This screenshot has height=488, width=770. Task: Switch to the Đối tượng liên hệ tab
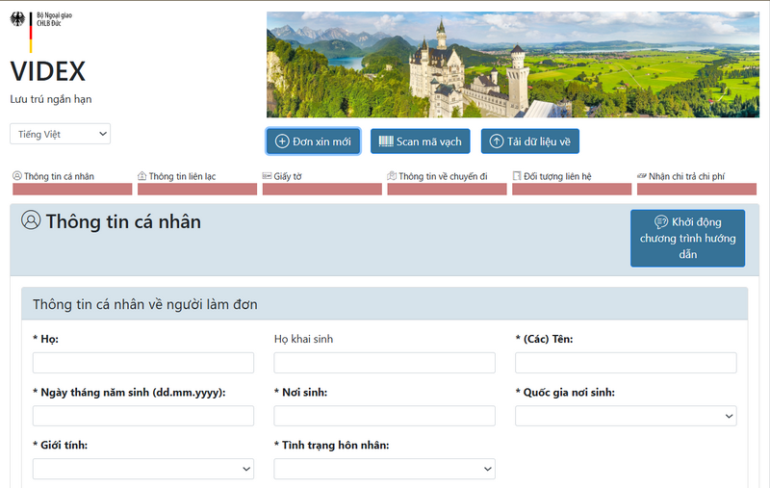[572, 182]
